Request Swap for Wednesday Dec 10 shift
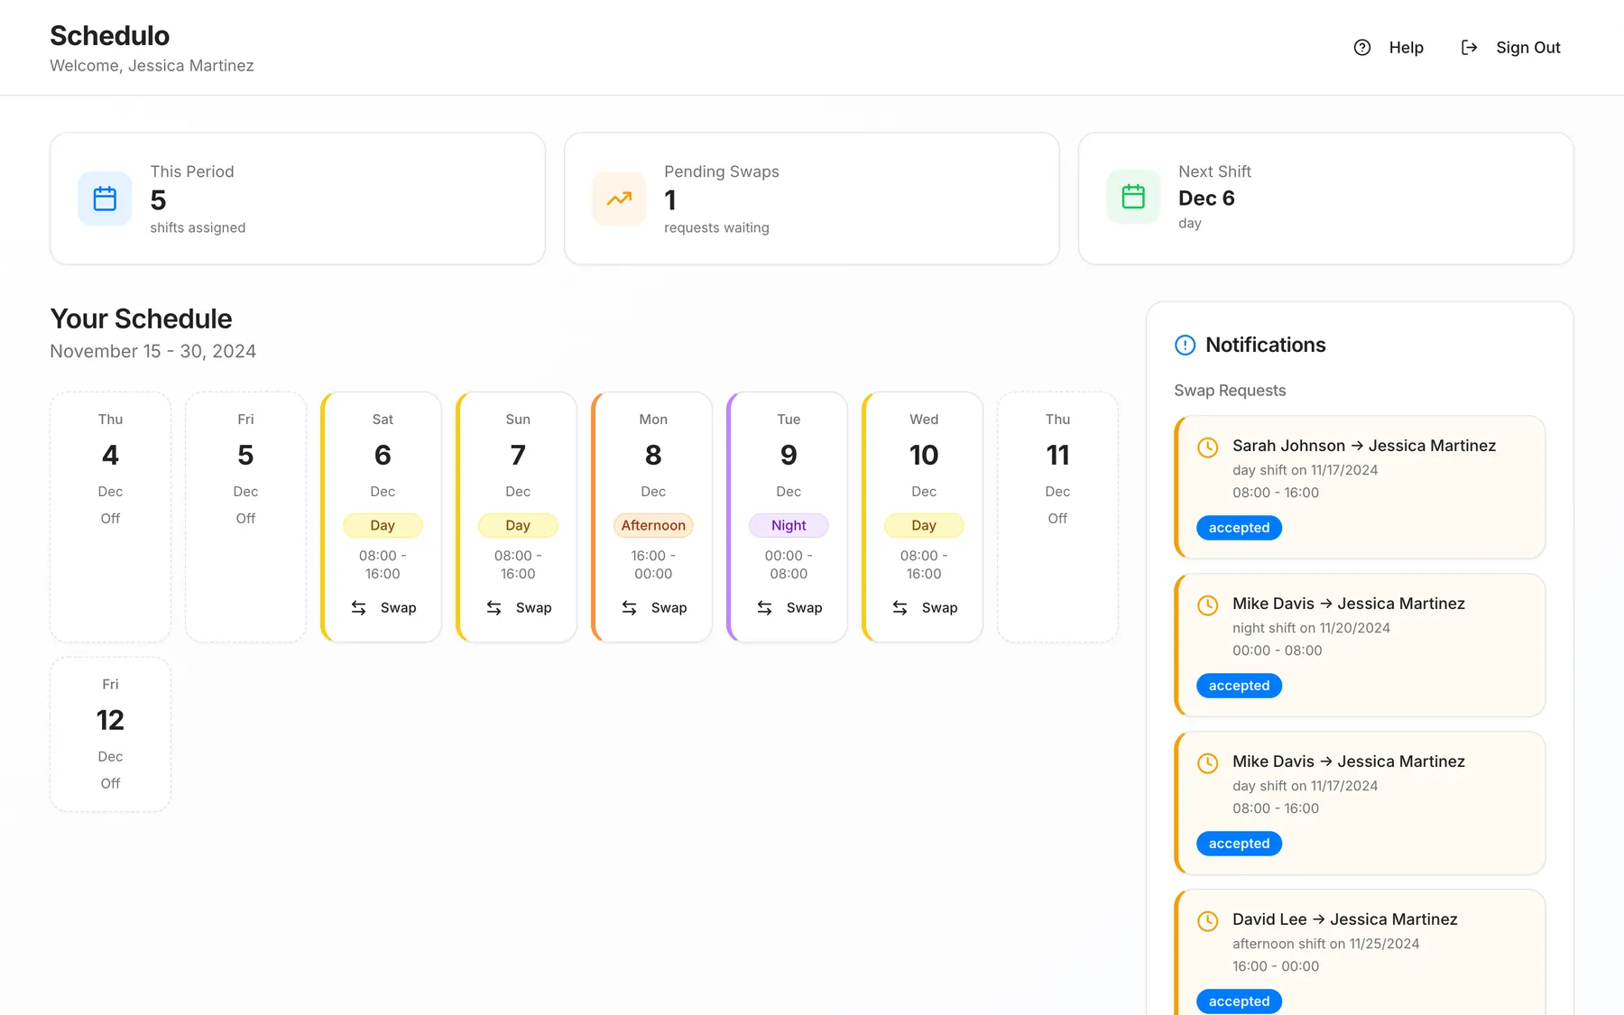 point(924,608)
